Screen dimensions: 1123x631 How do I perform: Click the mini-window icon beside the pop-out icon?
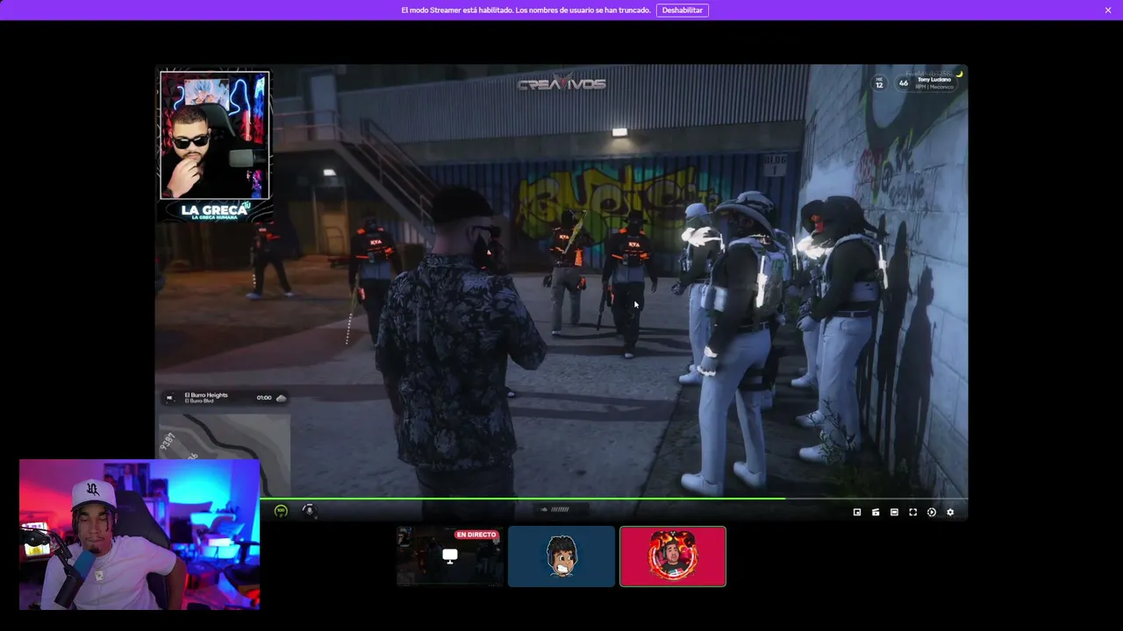click(x=876, y=513)
